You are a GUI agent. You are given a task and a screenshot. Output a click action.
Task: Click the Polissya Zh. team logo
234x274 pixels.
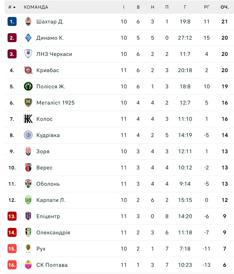[28, 87]
